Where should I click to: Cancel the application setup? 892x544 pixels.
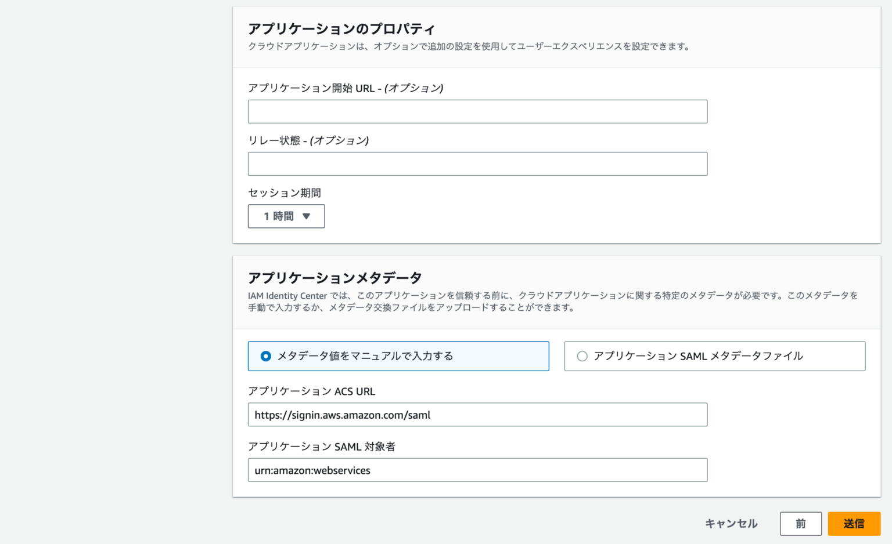(x=731, y=523)
